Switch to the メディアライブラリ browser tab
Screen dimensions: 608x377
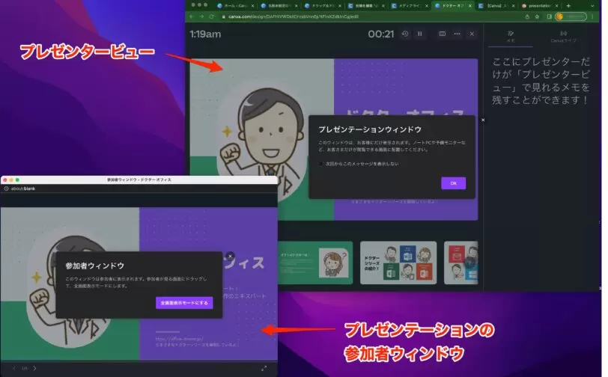(409, 6)
